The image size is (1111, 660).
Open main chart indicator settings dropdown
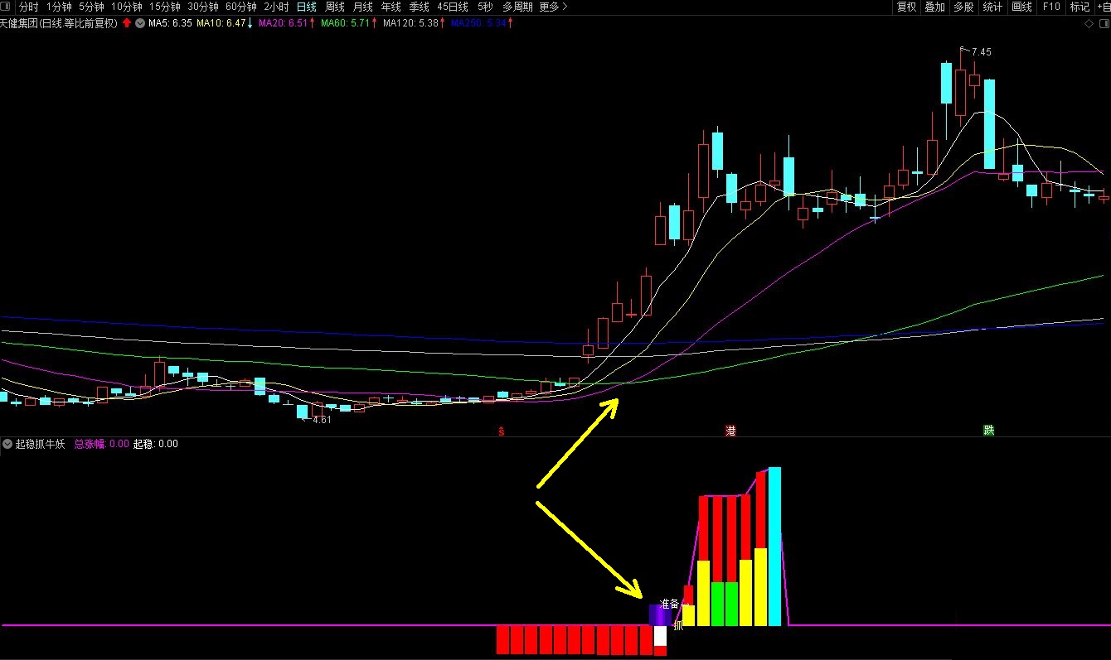[139, 23]
